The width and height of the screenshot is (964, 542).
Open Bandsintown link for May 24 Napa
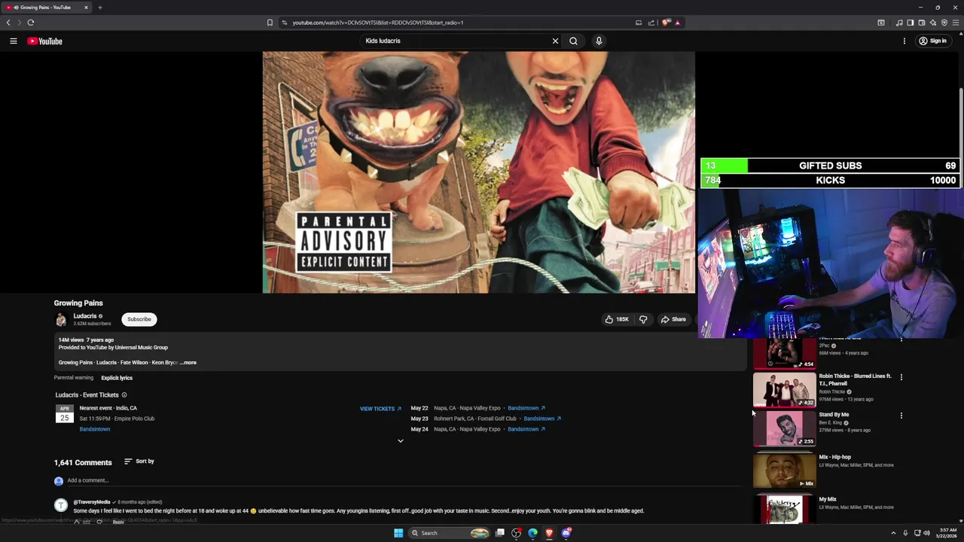(526, 429)
